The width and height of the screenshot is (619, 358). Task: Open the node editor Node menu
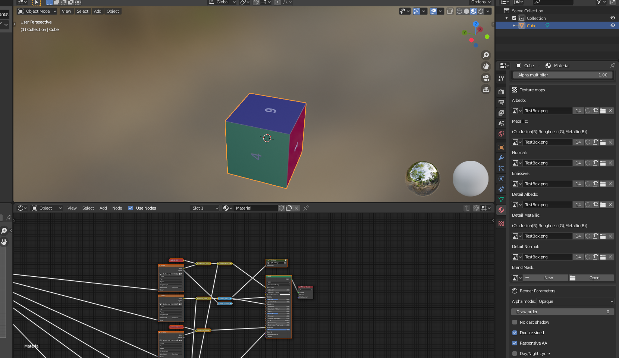click(117, 208)
